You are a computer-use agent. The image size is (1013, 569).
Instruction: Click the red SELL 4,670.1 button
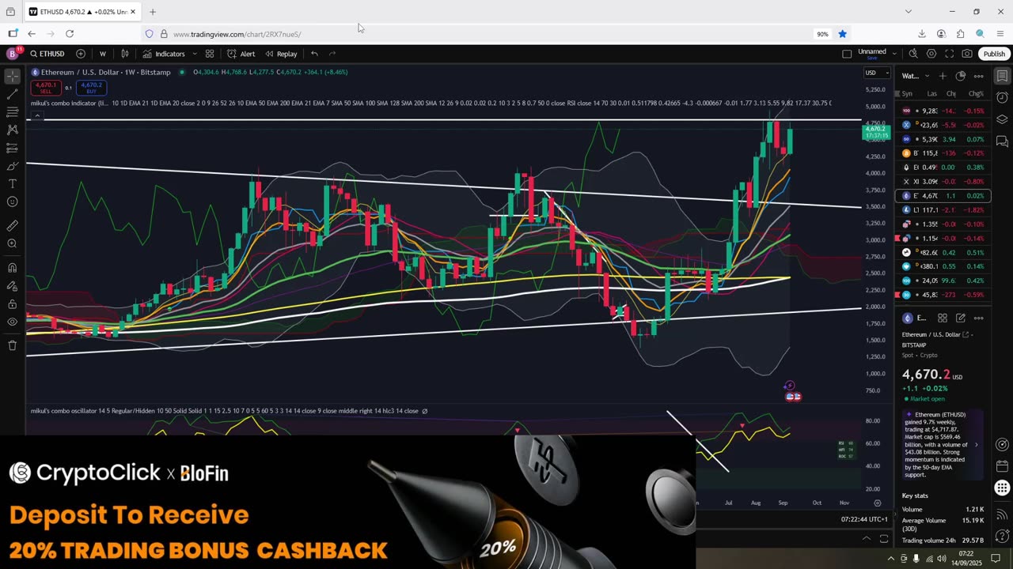click(x=45, y=88)
